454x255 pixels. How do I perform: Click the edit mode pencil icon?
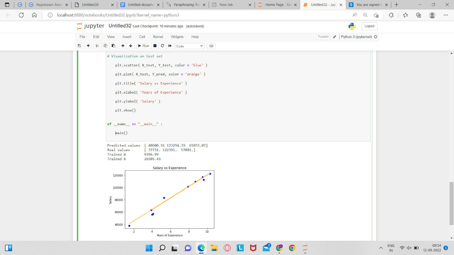click(x=335, y=37)
